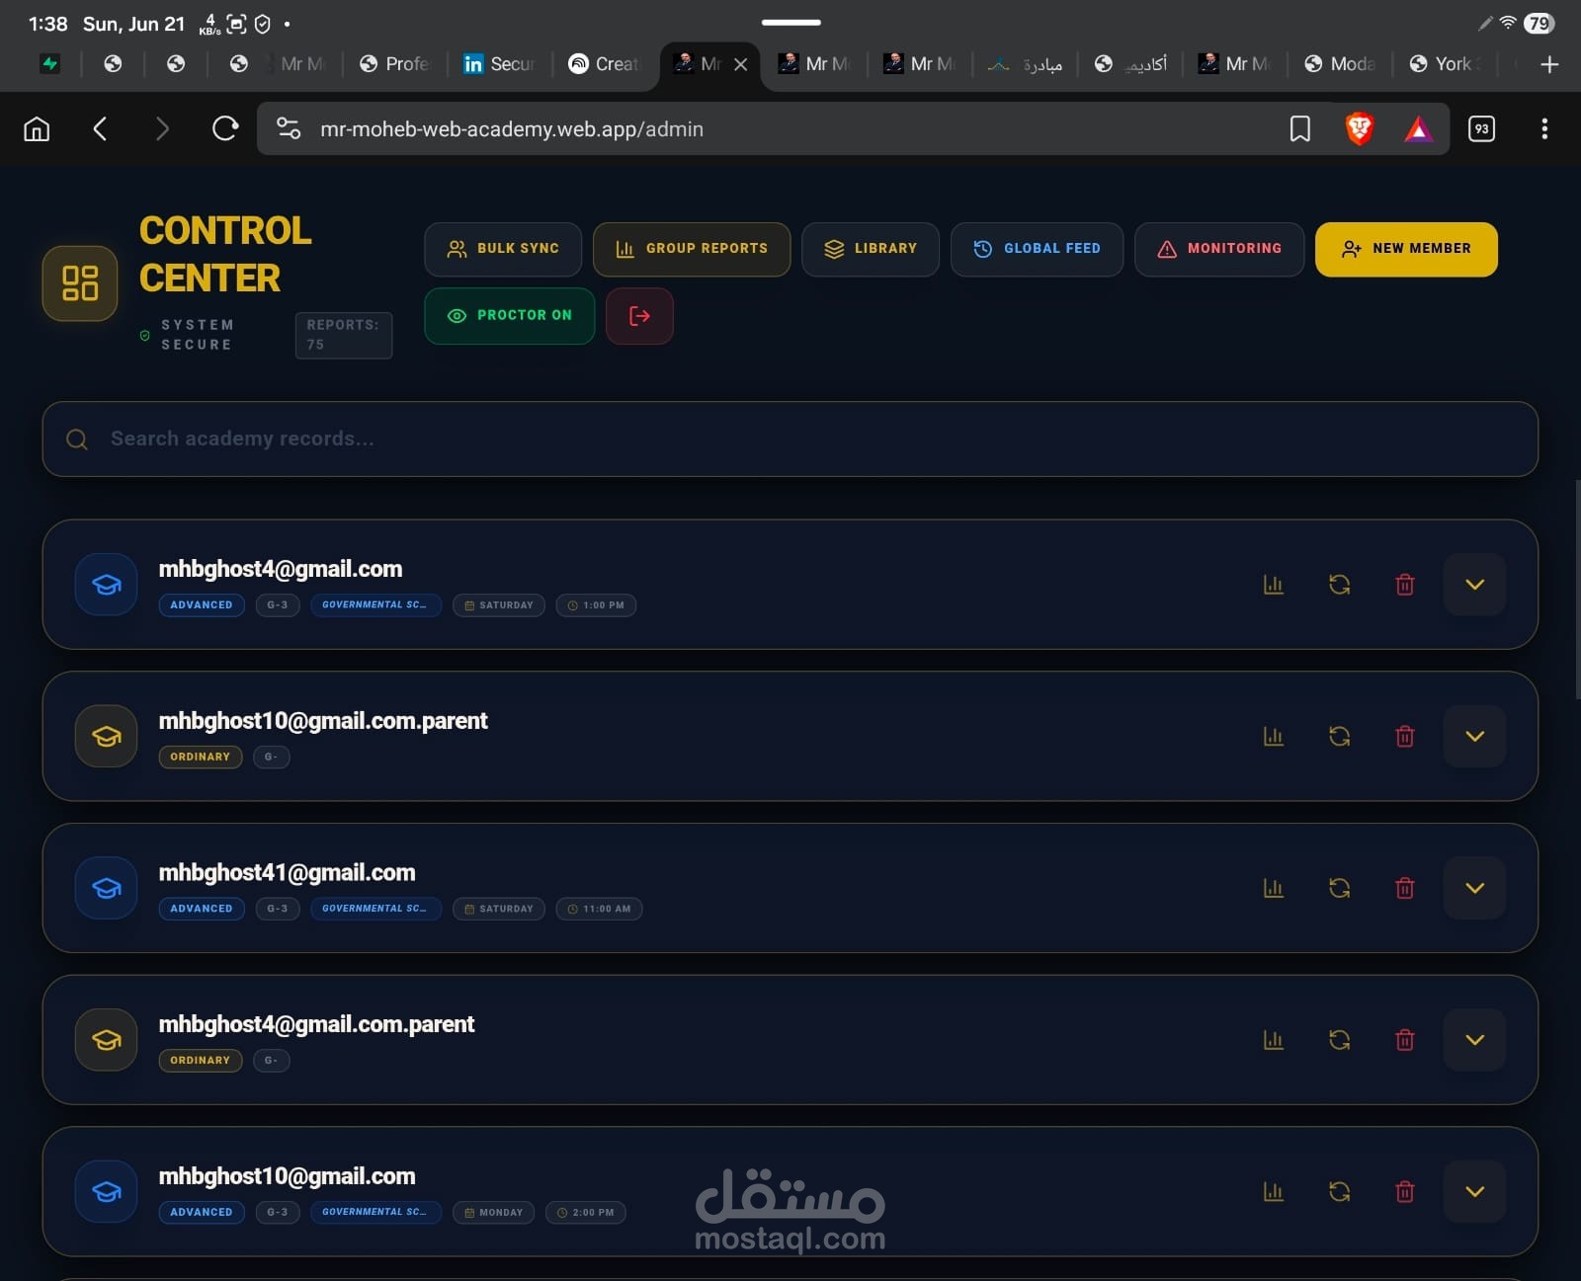Click the Reports: 75 badge

click(x=343, y=335)
